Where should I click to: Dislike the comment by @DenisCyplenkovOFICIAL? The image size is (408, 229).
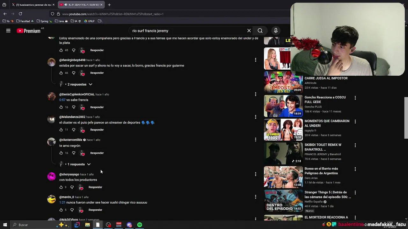[x=74, y=107]
